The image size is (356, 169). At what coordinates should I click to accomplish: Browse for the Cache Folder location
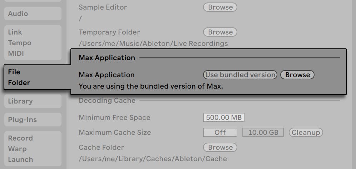220,147
